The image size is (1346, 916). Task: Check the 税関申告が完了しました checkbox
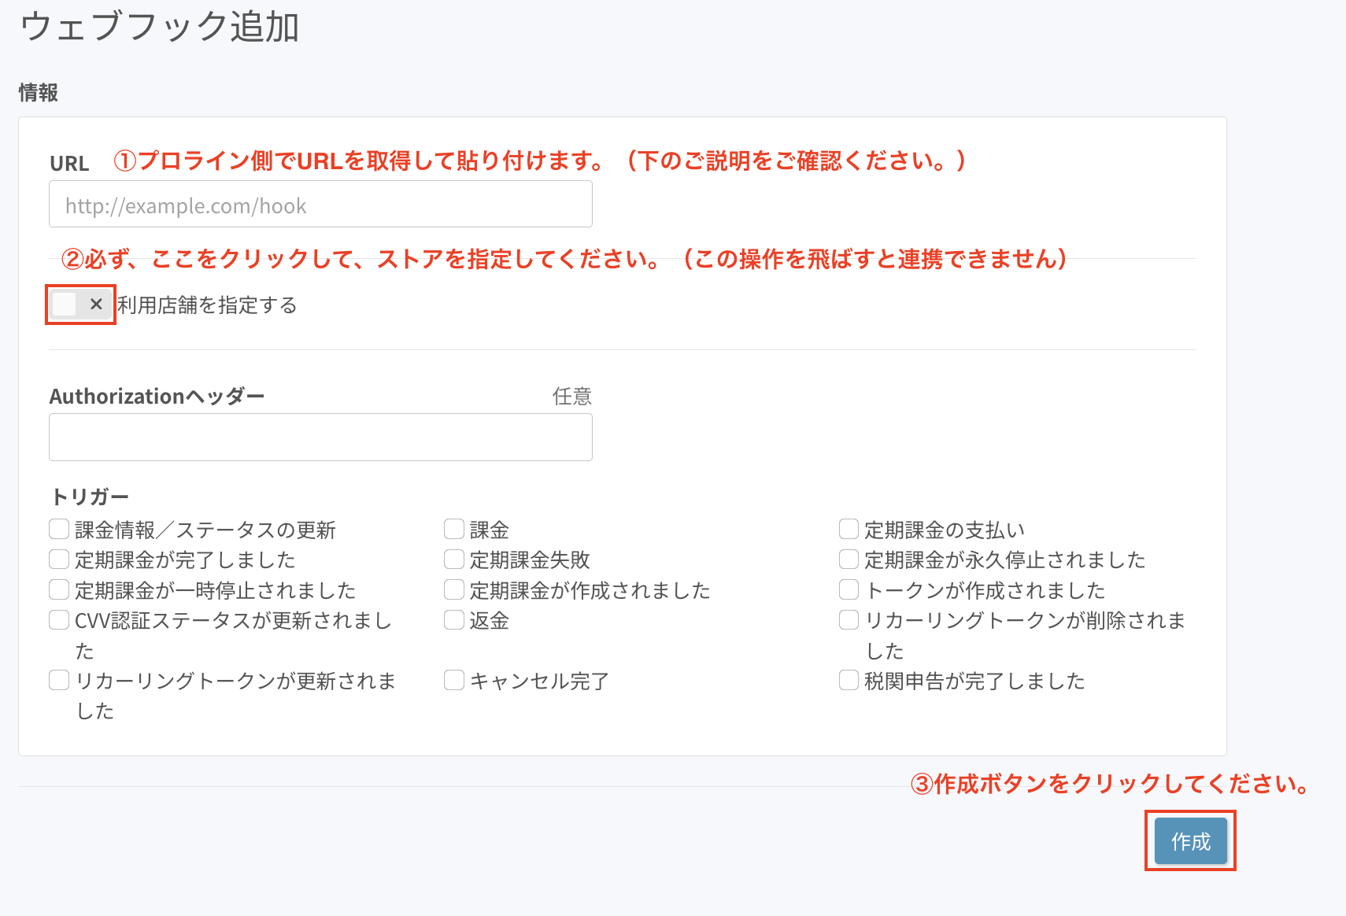tap(849, 680)
